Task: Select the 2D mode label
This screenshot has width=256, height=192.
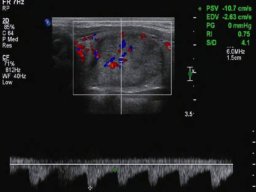Action: [6, 21]
